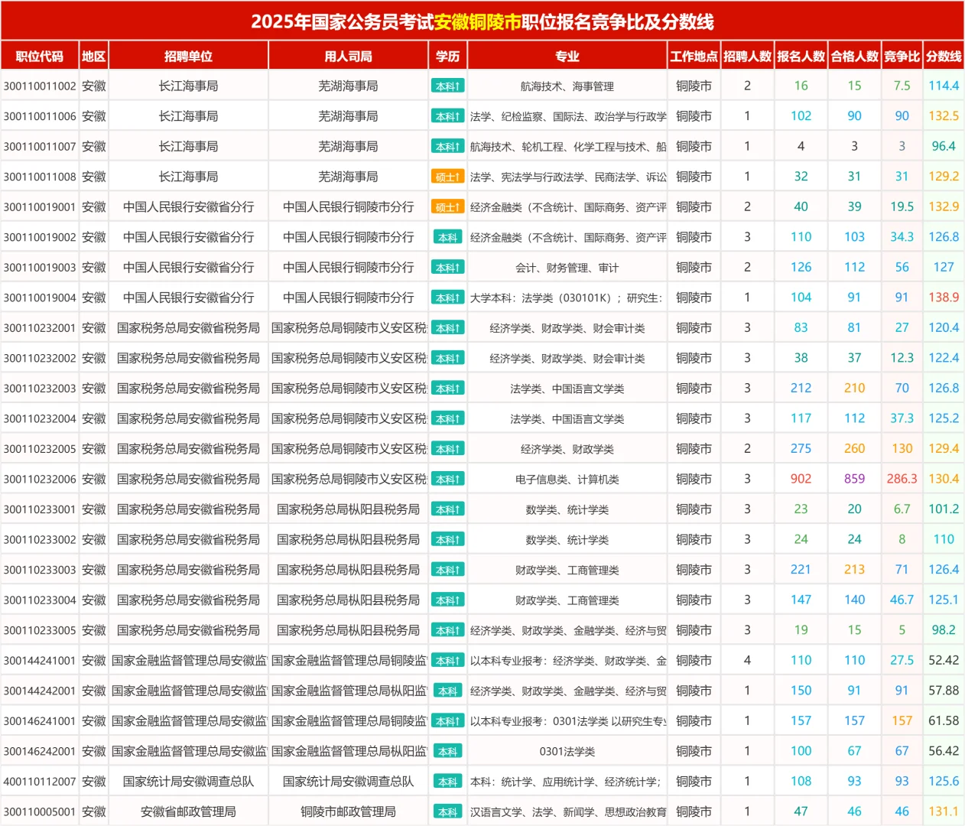Select the 硕士 badge in row 300110011008
This screenshot has width=965, height=826.
point(448,175)
